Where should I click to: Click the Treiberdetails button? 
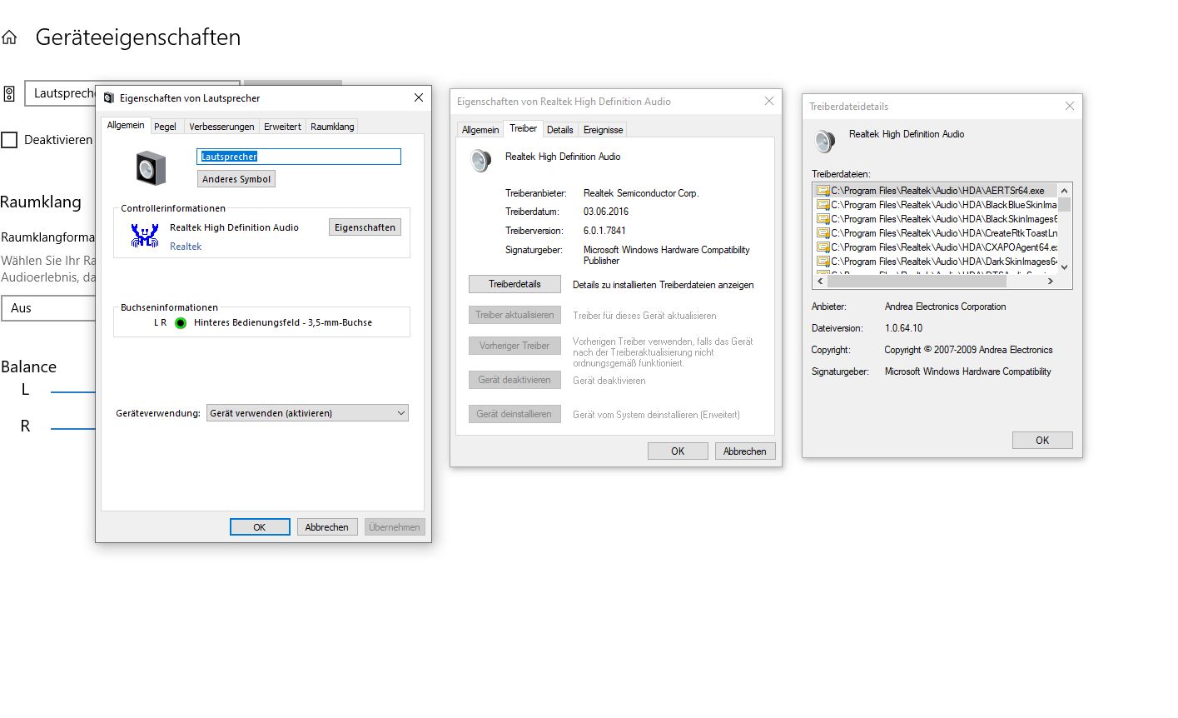pyautogui.click(x=514, y=284)
